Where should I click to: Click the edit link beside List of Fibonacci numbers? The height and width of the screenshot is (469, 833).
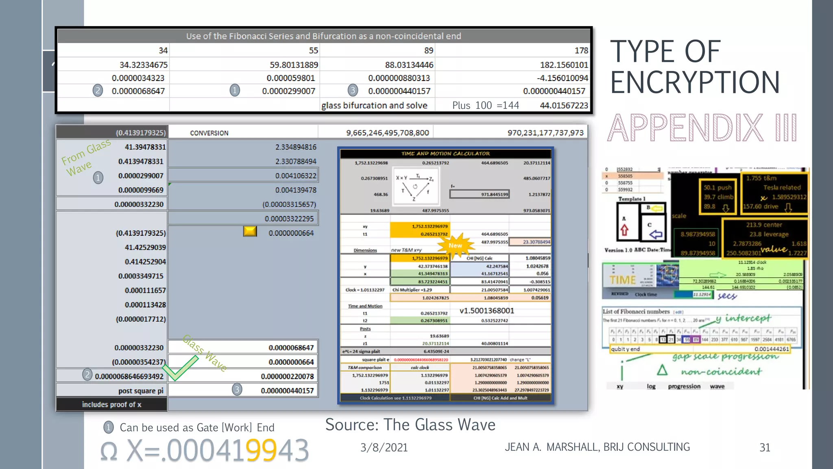(678, 312)
